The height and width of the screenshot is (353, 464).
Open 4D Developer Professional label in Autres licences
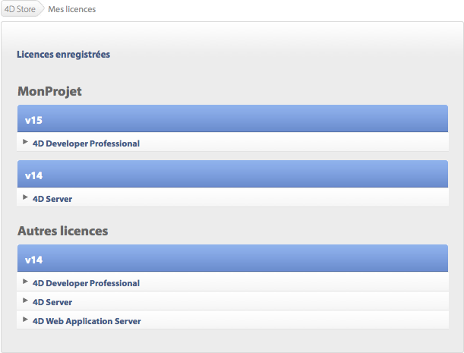86,283
